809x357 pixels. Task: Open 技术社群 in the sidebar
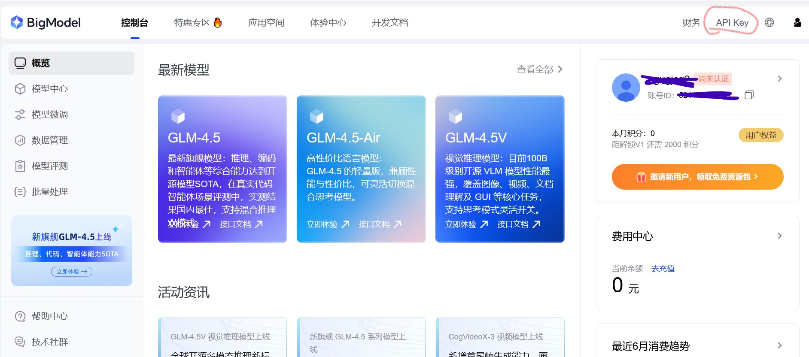(71, 342)
